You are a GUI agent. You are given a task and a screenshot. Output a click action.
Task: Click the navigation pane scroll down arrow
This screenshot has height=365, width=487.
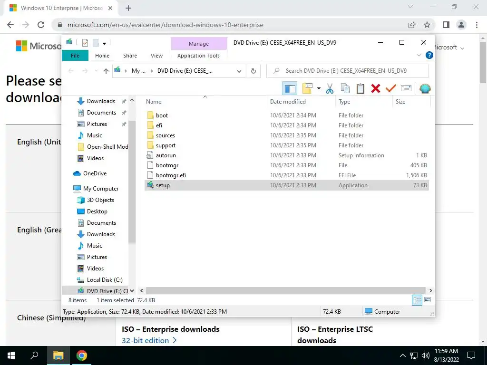(132, 291)
